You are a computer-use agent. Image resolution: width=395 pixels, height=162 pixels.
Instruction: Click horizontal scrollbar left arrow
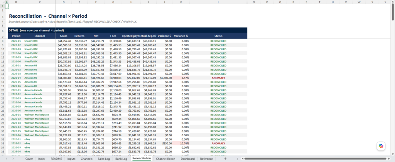click(242, 159)
